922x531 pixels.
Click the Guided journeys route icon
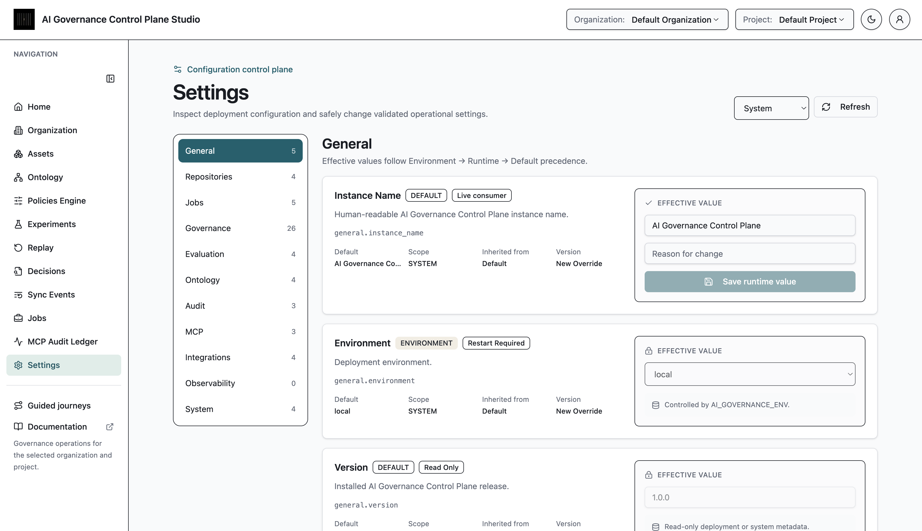click(x=18, y=406)
